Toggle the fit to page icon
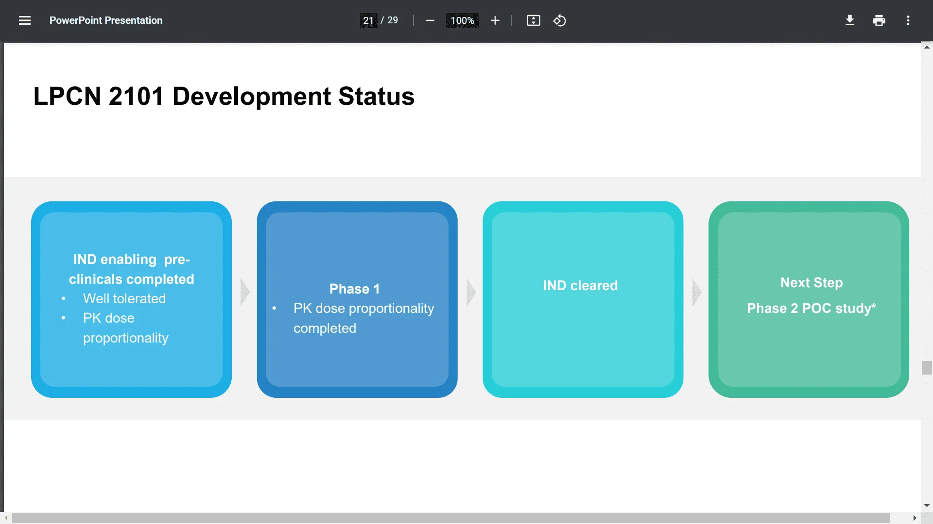The width and height of the screenshot is (933, 524). (533, 20)
